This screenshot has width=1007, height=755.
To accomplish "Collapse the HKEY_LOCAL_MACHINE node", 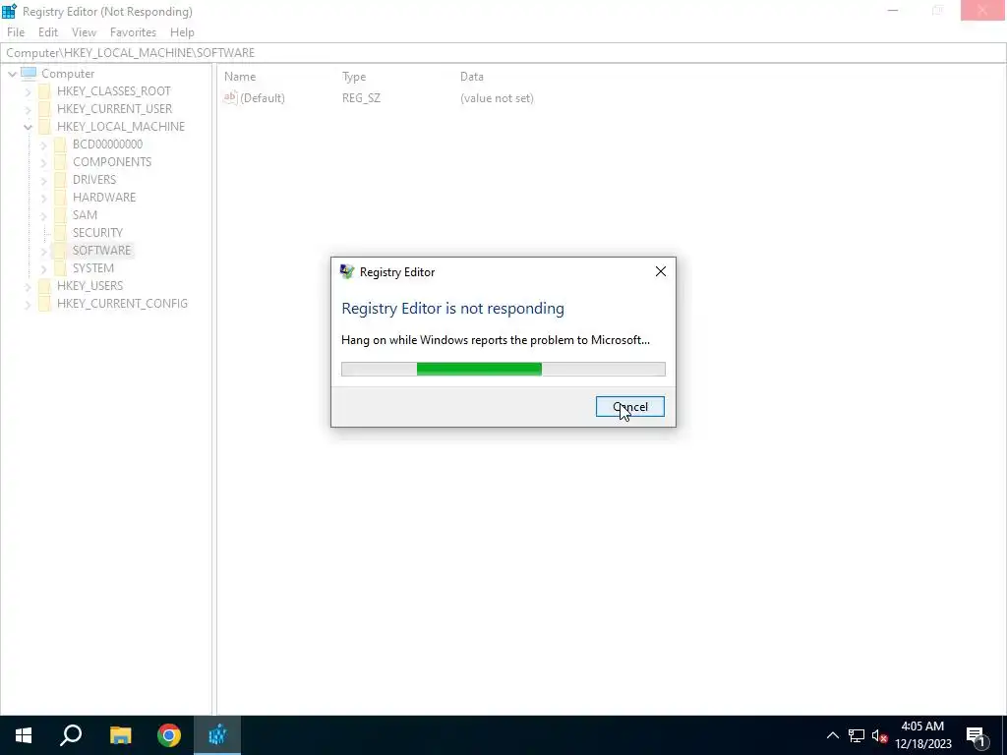I will coord(28,127).
